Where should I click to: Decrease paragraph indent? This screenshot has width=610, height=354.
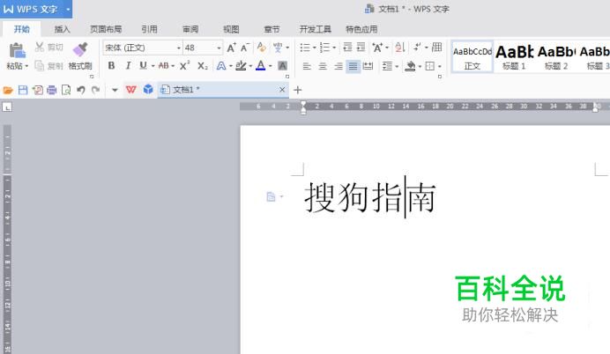click(347, 48)
